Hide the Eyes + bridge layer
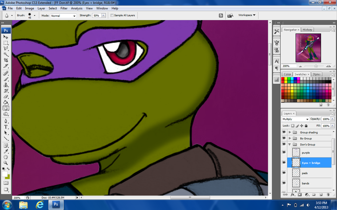This screenshot has width=337, height=210. [x=284, y=163]
